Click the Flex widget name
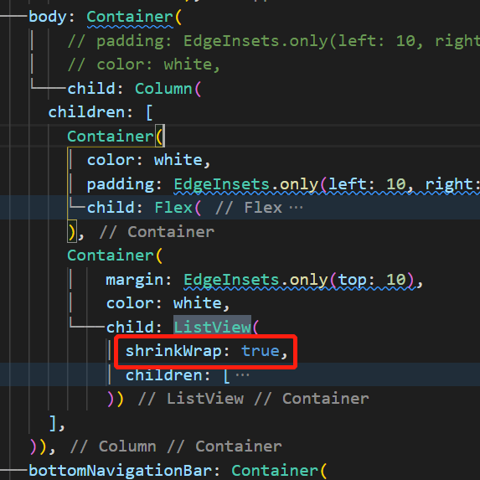480x480 pixels. [173, 208]
